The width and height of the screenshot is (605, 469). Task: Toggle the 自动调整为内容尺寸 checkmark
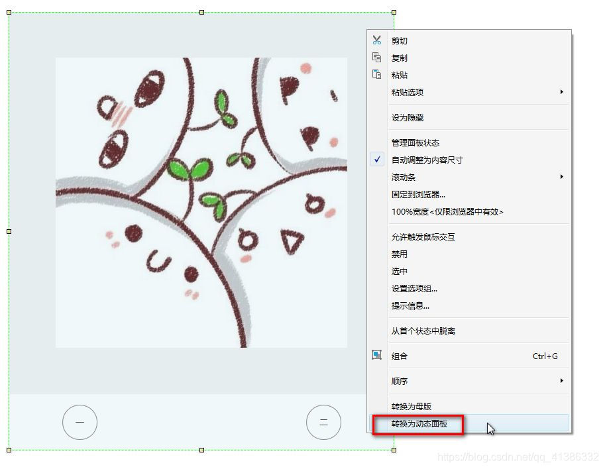(377, 159)
